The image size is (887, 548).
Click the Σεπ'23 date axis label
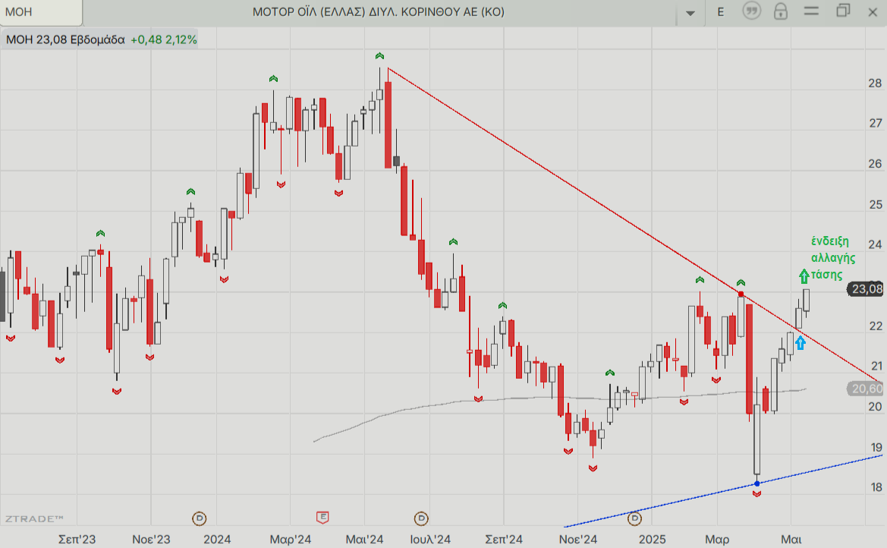click(77, 539)
